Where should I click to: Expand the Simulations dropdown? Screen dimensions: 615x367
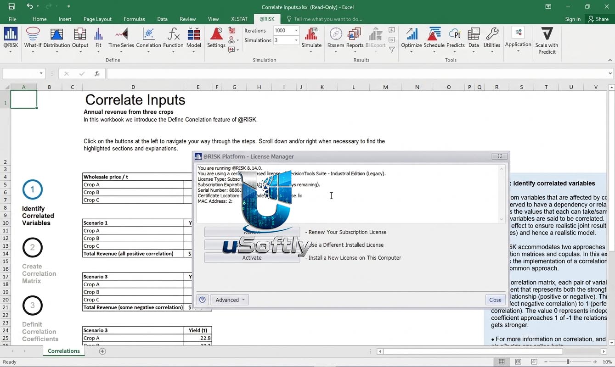[296, 40]
